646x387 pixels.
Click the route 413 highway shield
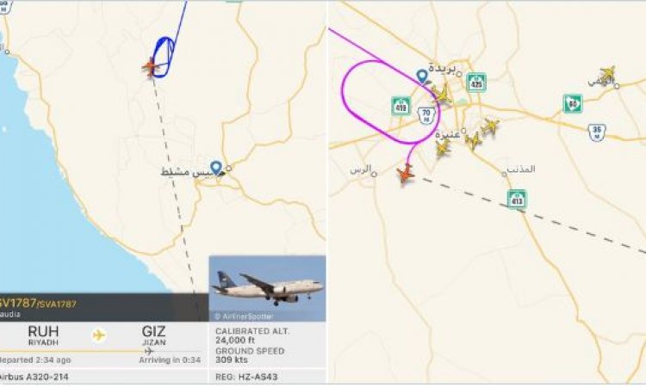tap(517, 200)
